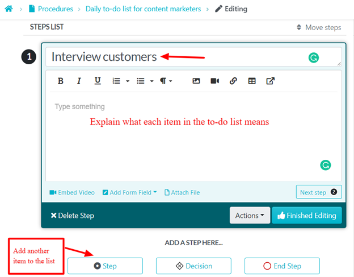Open paragraph format dropdown
The image size is (354, 277).
pyautogui.click(x=166, y=81)
